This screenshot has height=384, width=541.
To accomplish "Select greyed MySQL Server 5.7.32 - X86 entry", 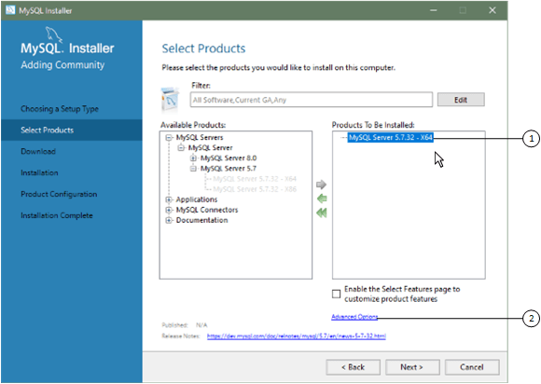I will click(x=255, y=189).
